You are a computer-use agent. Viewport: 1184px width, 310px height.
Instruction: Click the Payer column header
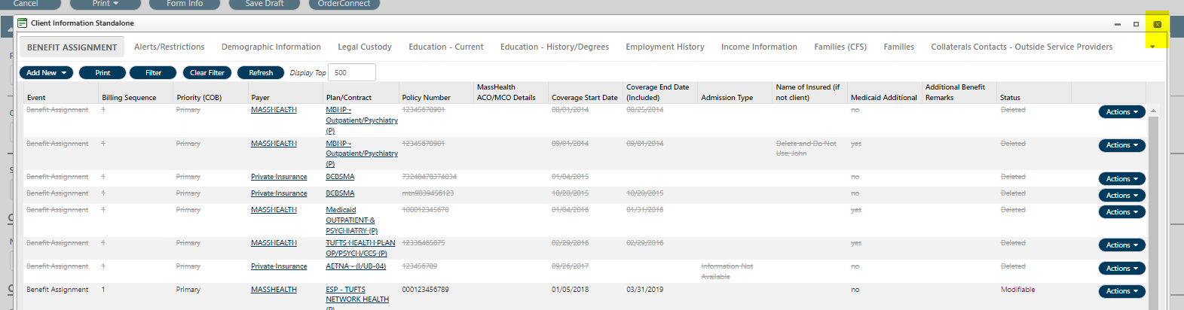pyautogui.click(x=261, y=98)
